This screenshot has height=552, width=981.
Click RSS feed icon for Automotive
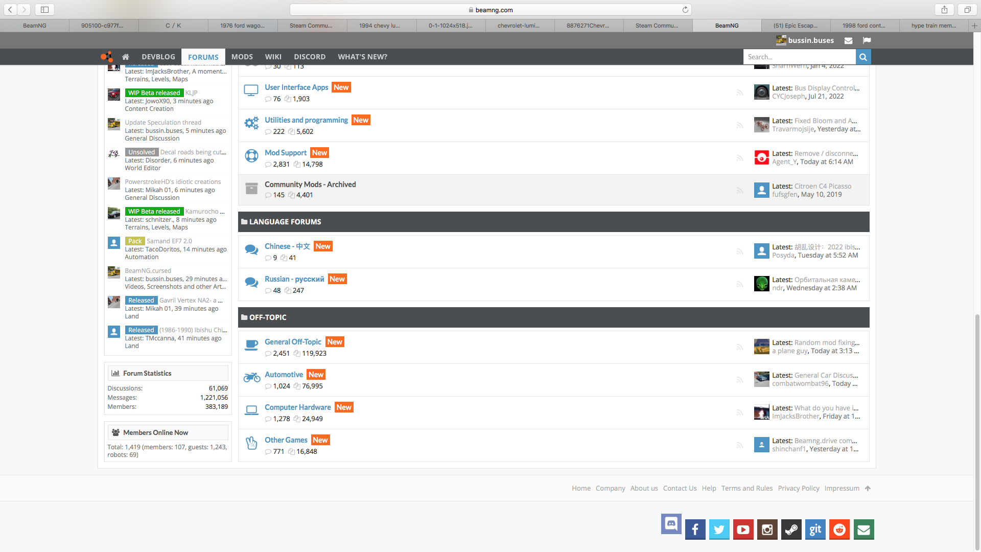[x=739, y=380]
